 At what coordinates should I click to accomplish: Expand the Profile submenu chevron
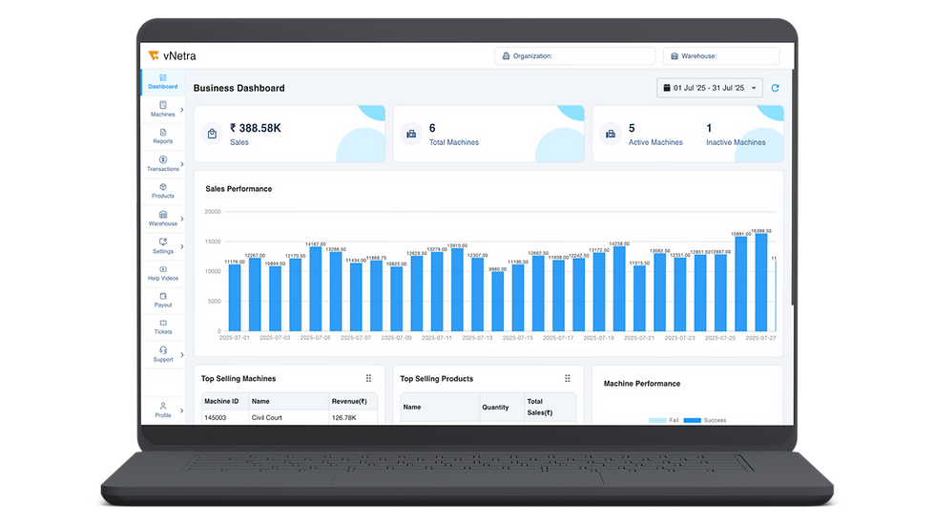[182, 410]
